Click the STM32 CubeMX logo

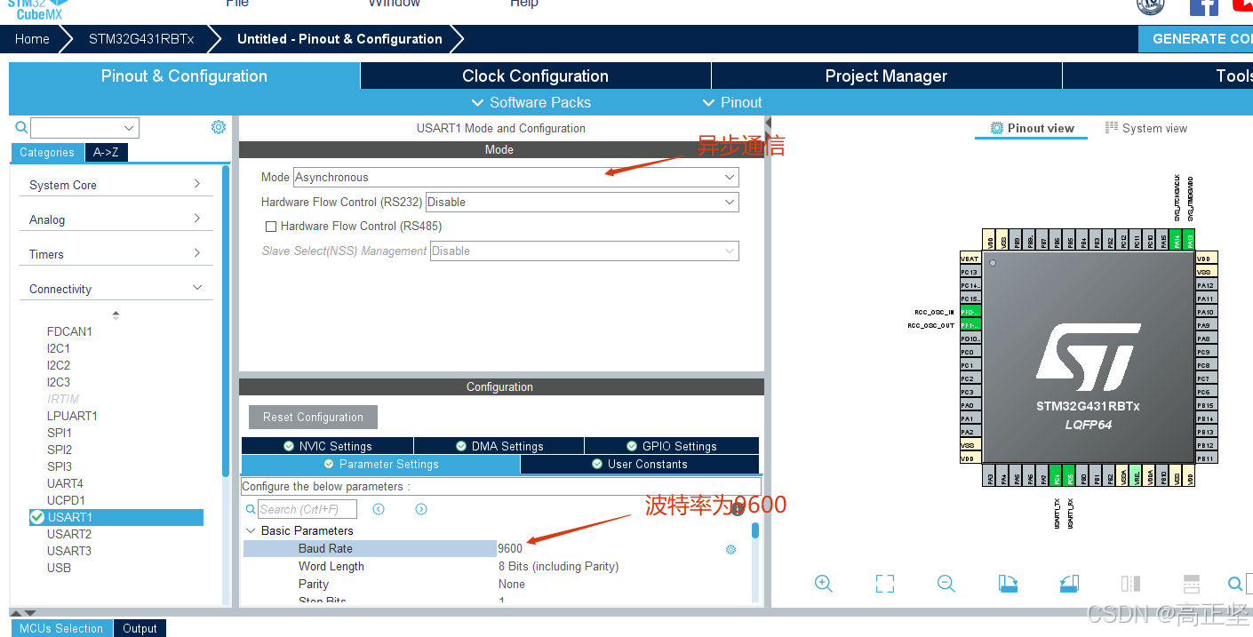[x=37, y=8]
